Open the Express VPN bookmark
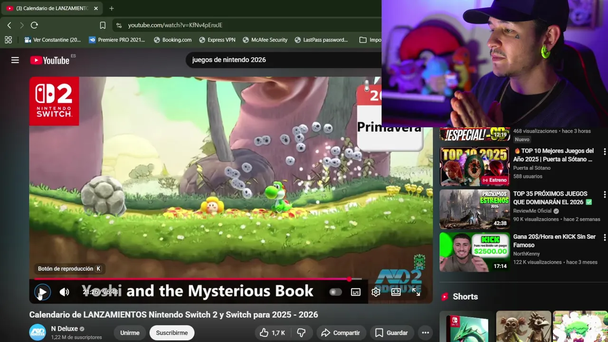The image size is (608, 342). [x=217, y=40]
